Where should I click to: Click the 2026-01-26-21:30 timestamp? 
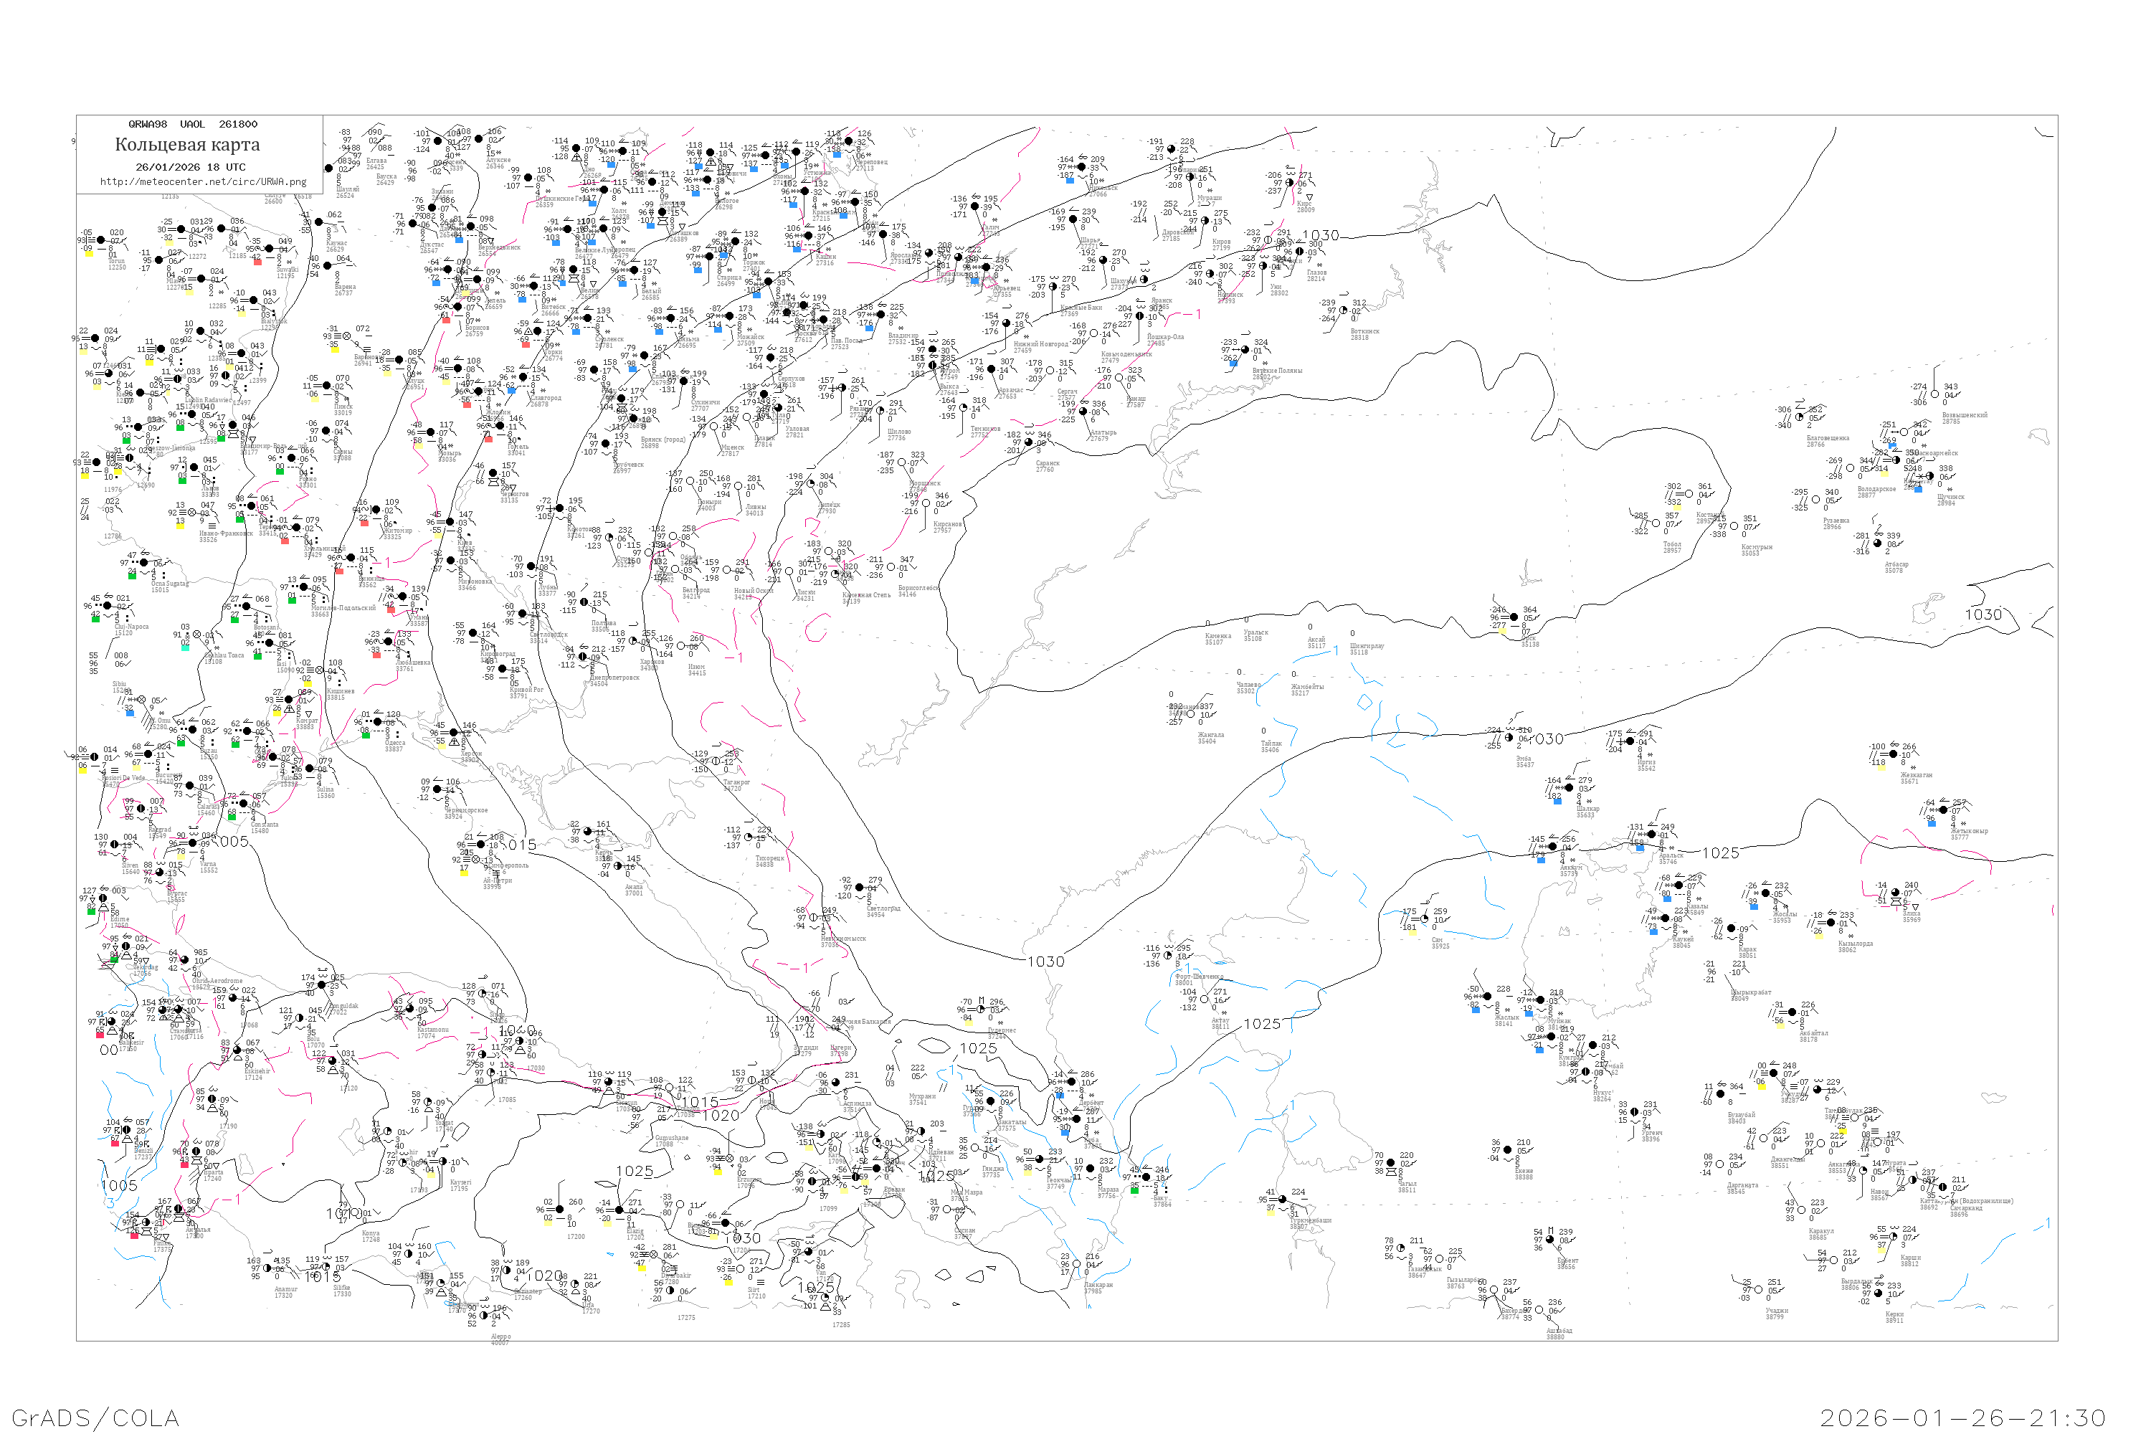click(x=1962, y=1418)
